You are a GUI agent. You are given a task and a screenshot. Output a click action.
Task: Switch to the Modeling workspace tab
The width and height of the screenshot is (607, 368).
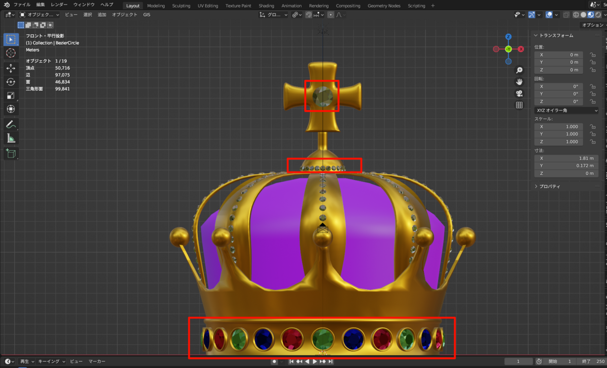click(x=156, y=6)
